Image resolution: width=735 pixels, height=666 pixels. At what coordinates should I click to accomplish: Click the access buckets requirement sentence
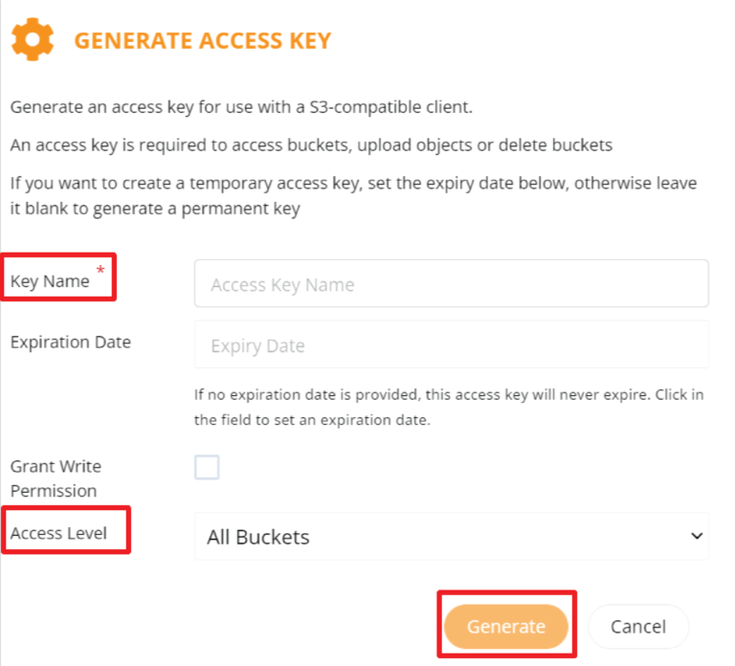(x=311, y=145)
